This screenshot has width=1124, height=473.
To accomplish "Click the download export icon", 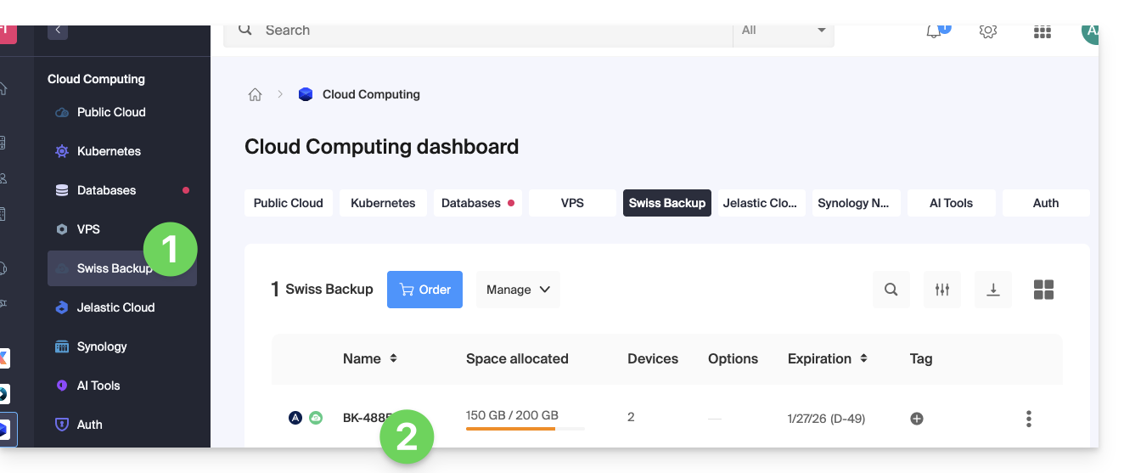I will pyautogui.click(x=993, y=290).
